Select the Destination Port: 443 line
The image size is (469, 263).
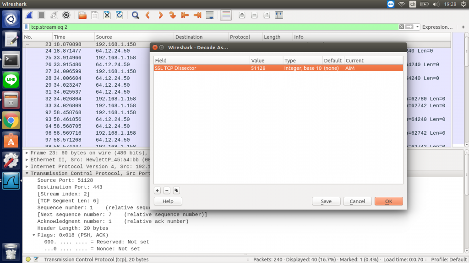click(x=70, y=187)
